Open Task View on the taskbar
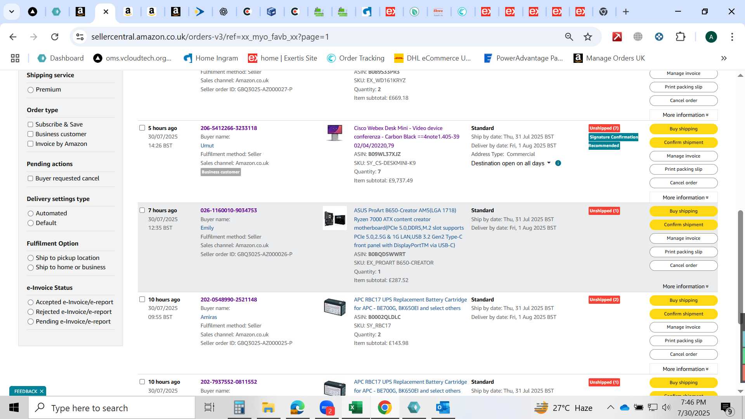Image resolution: width=745 pixels, height=419 pixels. tap(210, 408)
